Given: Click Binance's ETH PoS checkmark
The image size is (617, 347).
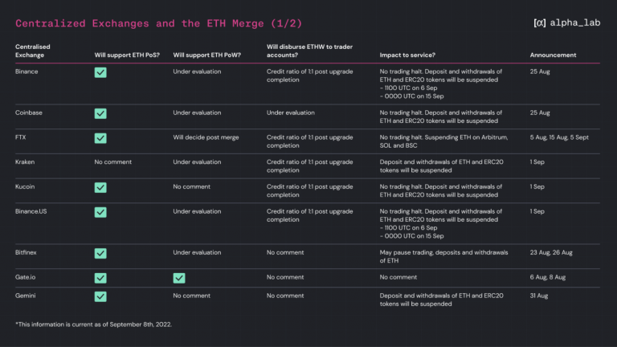Looking at the screenshot, I should point(100,72).
